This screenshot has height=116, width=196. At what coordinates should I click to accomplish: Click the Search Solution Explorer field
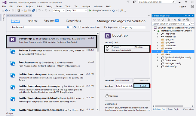click(173, 24)
